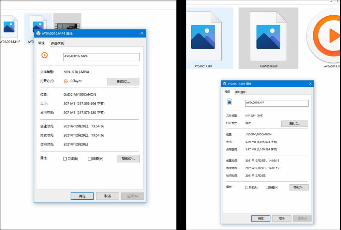Click 更改(C)... button in HIF properties dialog
This screenshot has width=341, height=230.
pyautogui.click(x=295, y=123)
